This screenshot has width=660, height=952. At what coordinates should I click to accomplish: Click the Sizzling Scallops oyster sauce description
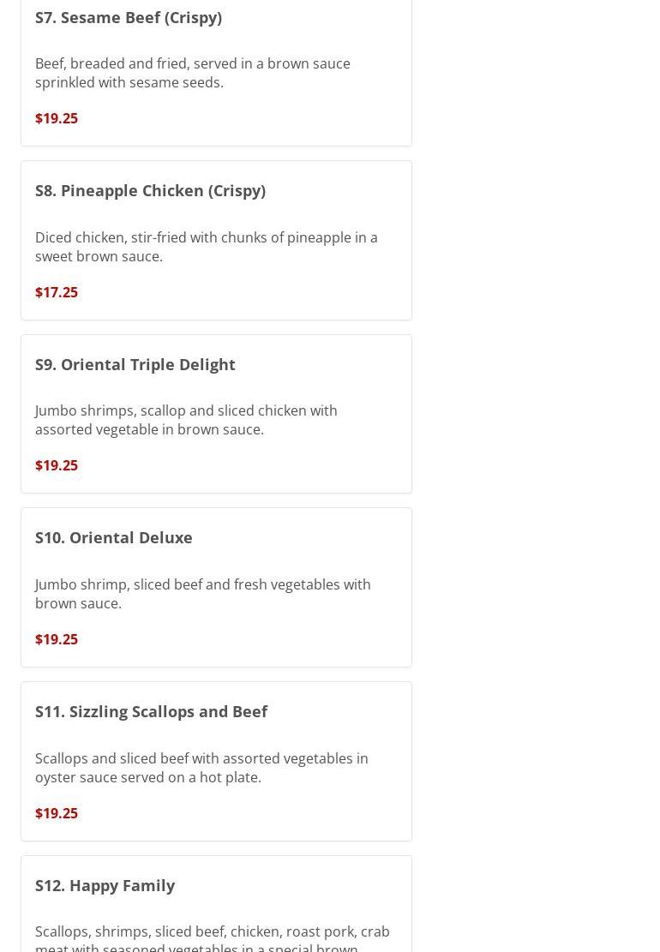point(201,768)
